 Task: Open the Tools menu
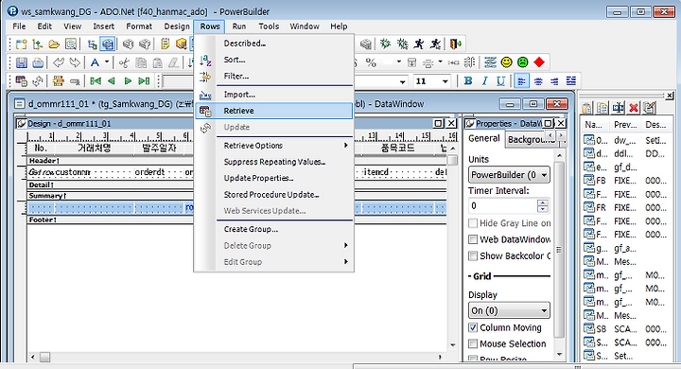[x=269, y=26]
